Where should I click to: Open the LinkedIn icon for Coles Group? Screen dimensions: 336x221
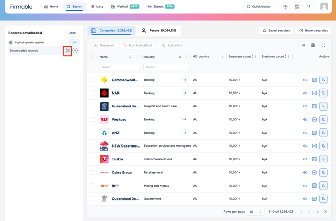[314, 173]
